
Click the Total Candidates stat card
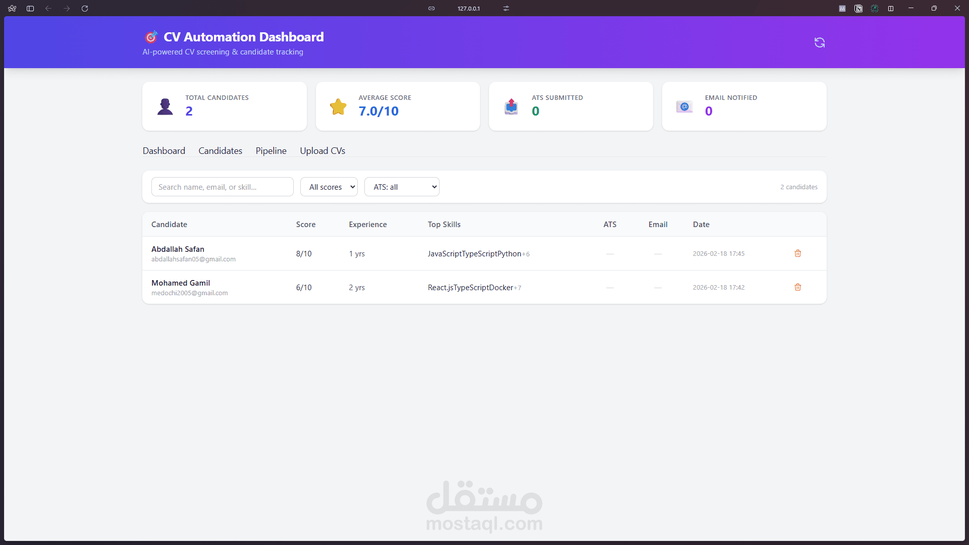click(225, 106)
